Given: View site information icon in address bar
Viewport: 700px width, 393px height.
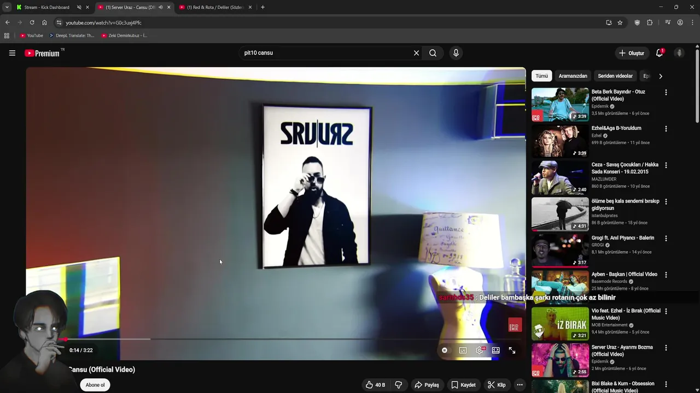Looking at the screenshot, I should pyautogui.click(x=59, y=22).
